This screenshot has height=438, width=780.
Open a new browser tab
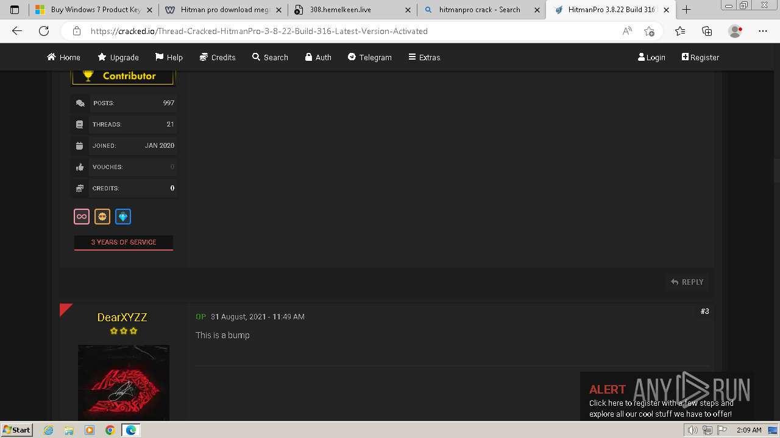tap(686, 10)
